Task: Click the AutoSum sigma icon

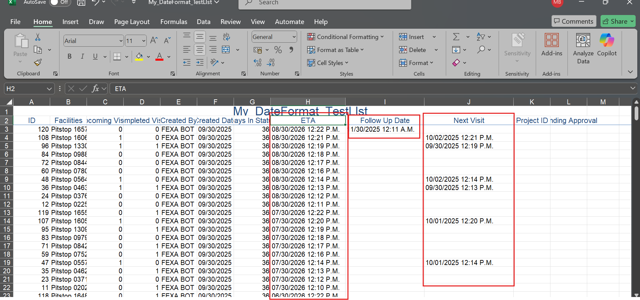Action: (456, 37)
